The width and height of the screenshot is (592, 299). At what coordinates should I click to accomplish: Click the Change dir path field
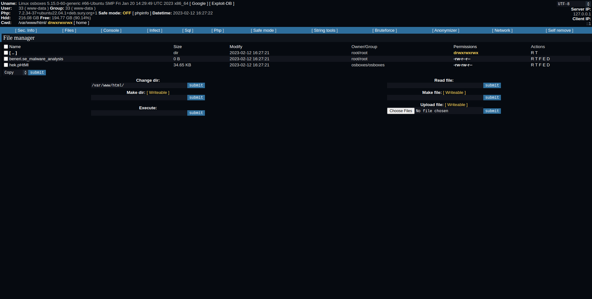(139, 86)
